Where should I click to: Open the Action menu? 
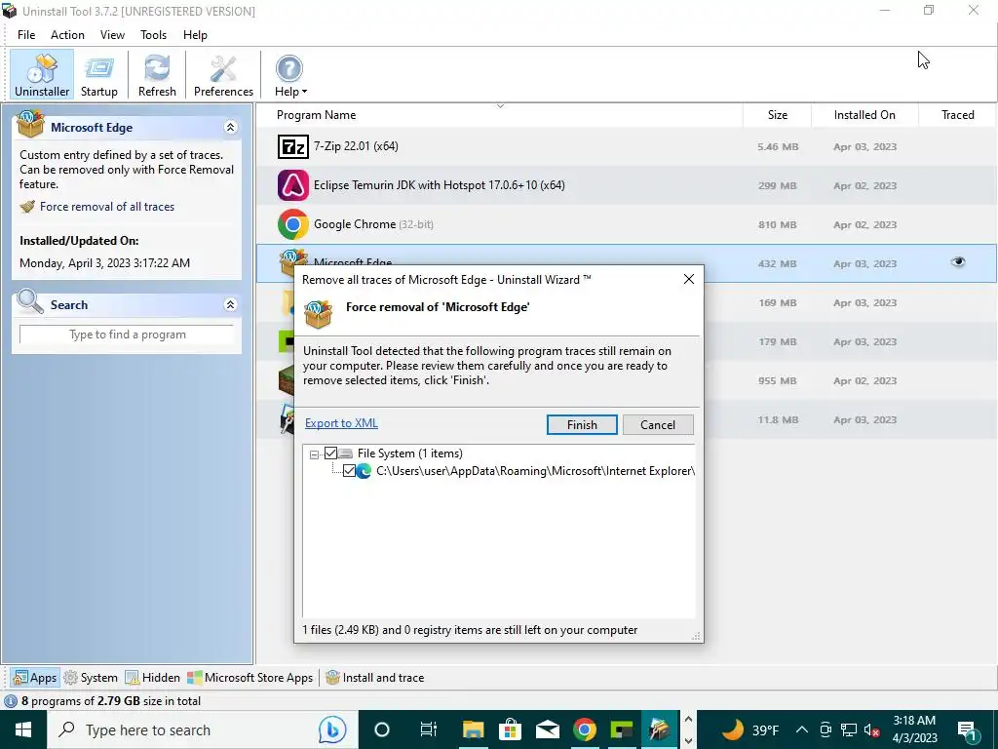pyautogui.click(x=67, y=35)
